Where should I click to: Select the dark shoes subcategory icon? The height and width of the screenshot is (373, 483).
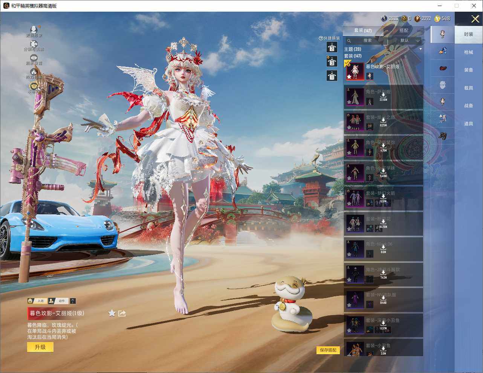pos(443,135)
